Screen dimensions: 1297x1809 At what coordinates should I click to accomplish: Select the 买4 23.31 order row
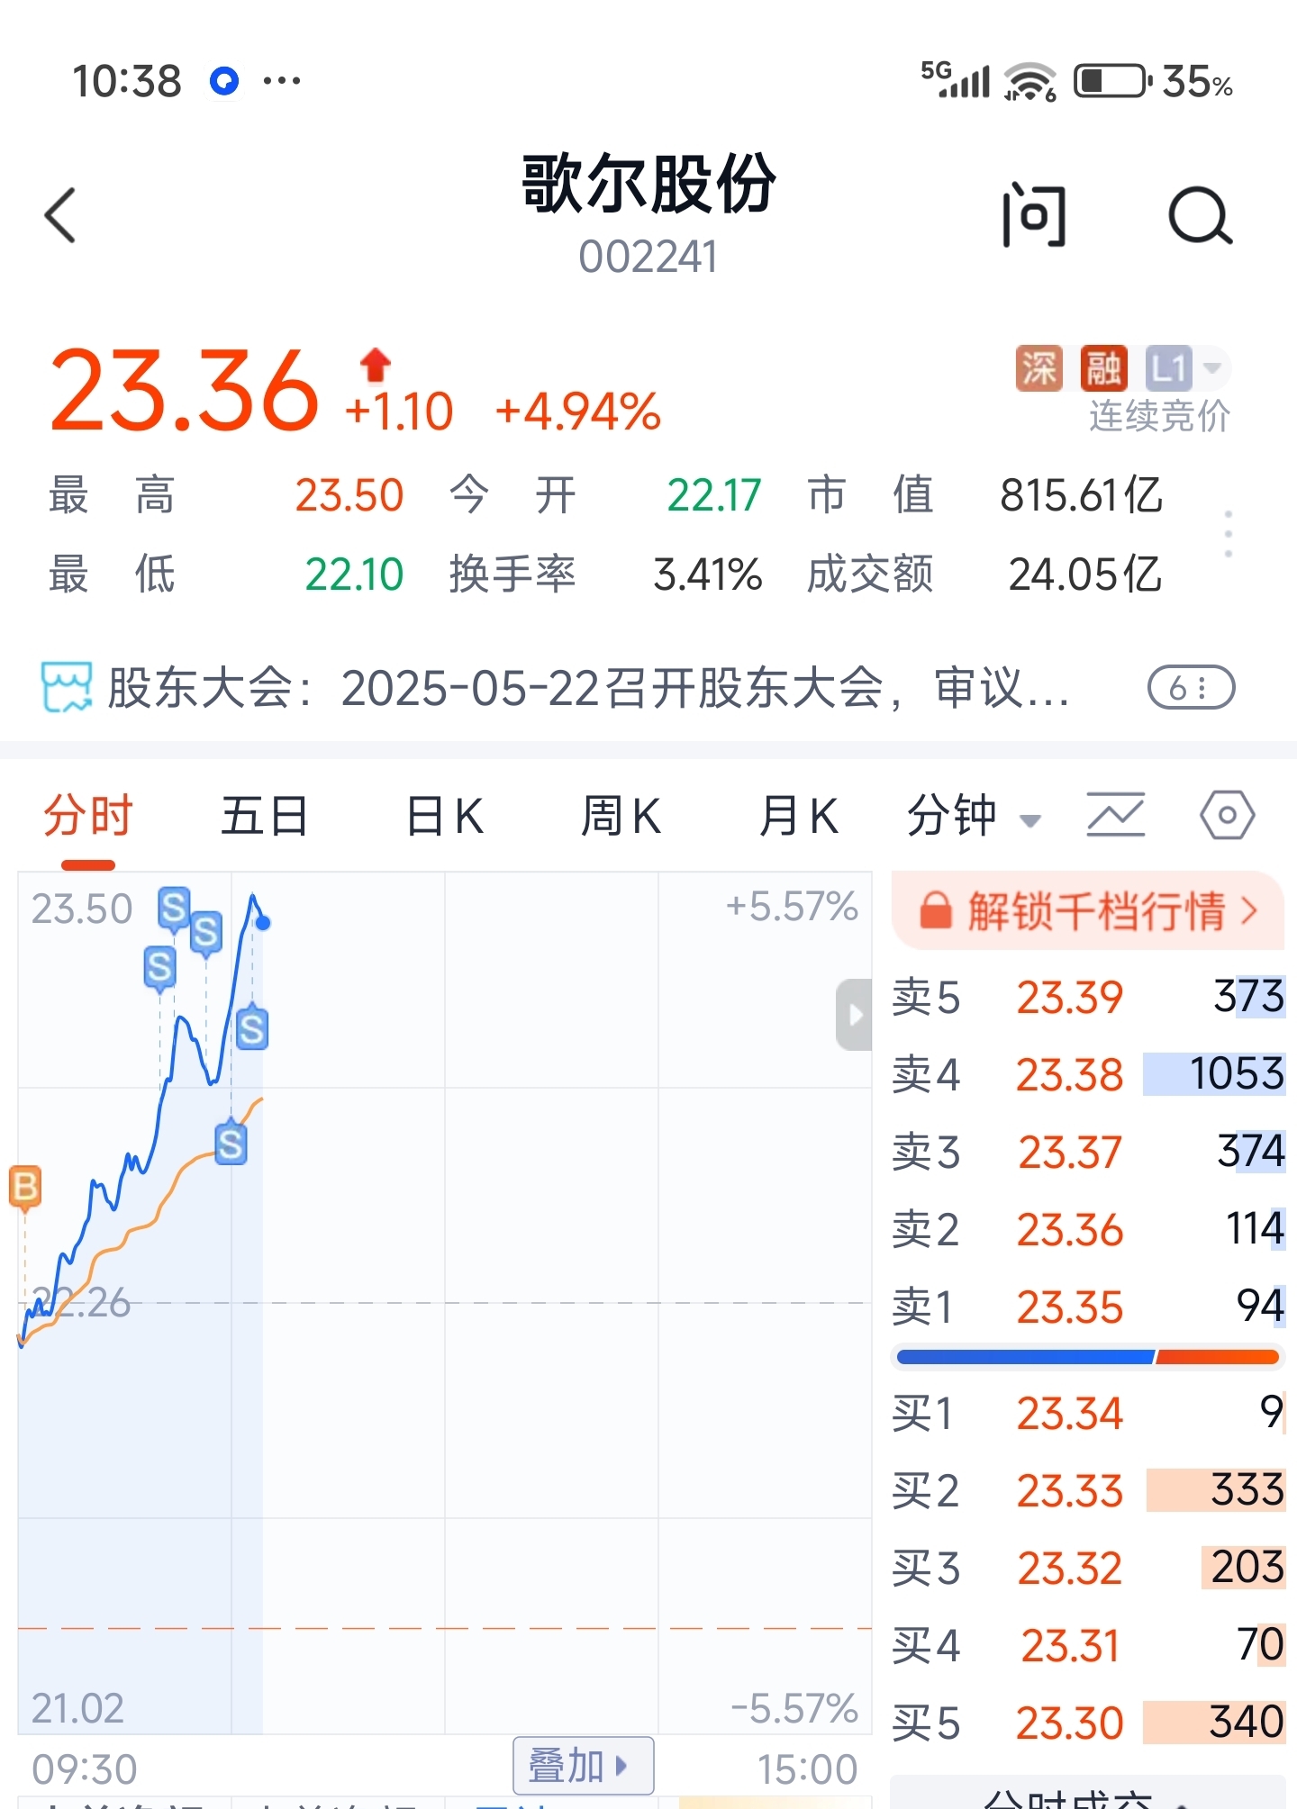1088,1645
